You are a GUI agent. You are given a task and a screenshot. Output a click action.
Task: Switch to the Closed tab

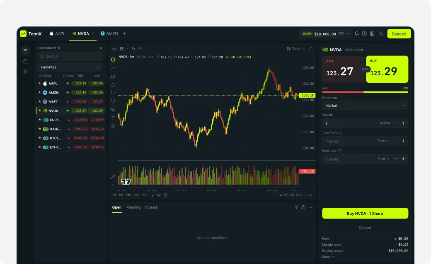pyautogui.click(x=151, y=207)
